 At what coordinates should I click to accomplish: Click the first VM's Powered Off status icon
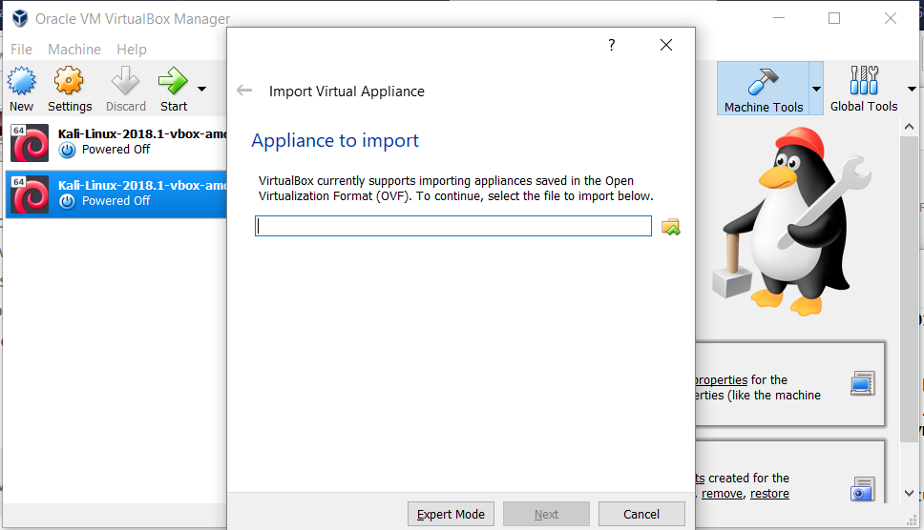point(67,150)
